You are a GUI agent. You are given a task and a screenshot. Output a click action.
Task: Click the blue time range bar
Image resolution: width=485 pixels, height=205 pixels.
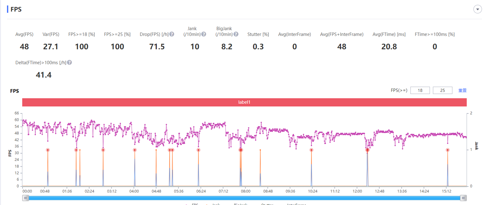pyautogui.click(x=245, y=198)
